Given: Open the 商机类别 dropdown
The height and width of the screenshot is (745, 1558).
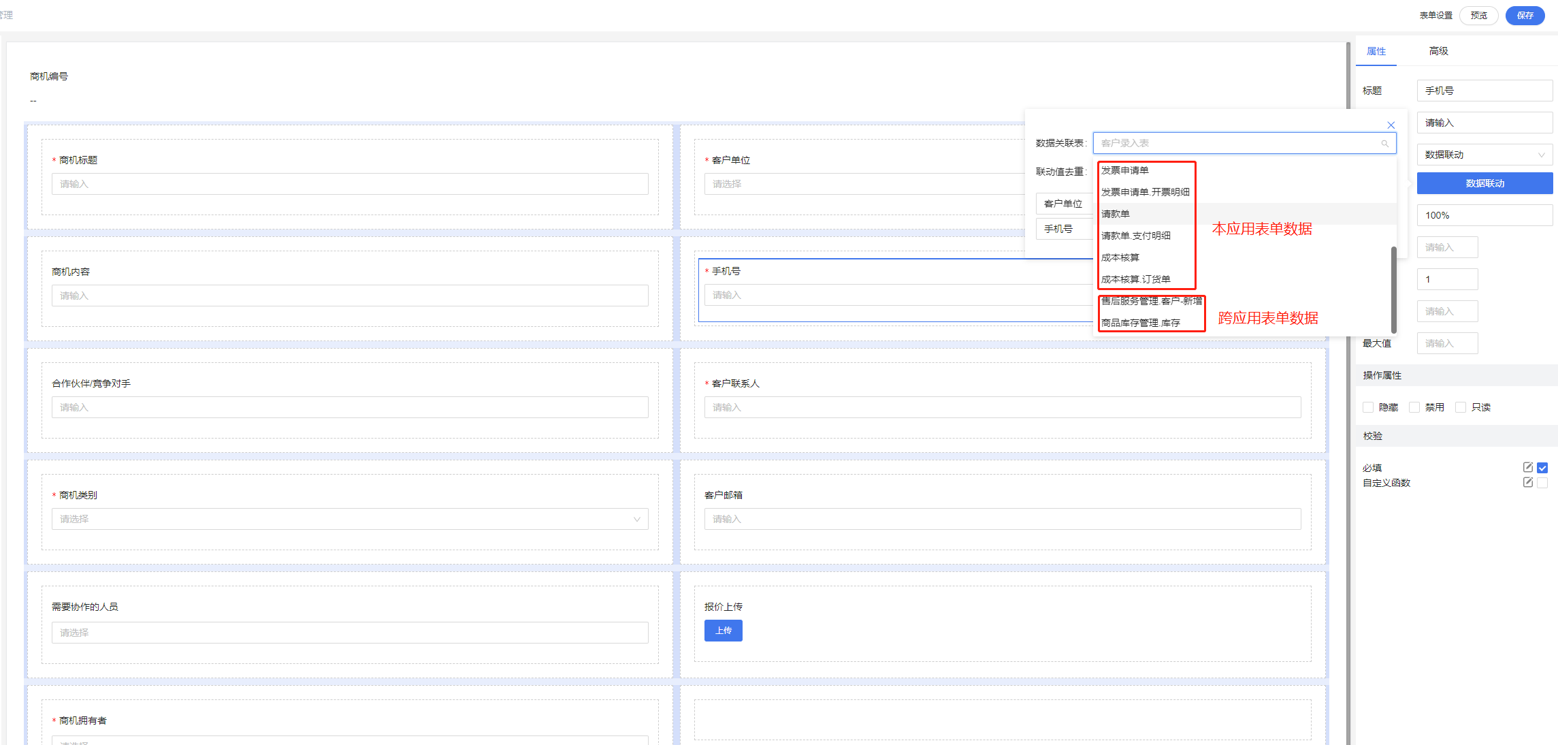Looking at the screenshot, I should click(x=350, y=519).
